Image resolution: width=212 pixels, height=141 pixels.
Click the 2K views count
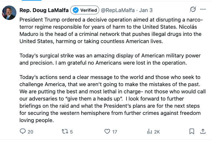157,132
